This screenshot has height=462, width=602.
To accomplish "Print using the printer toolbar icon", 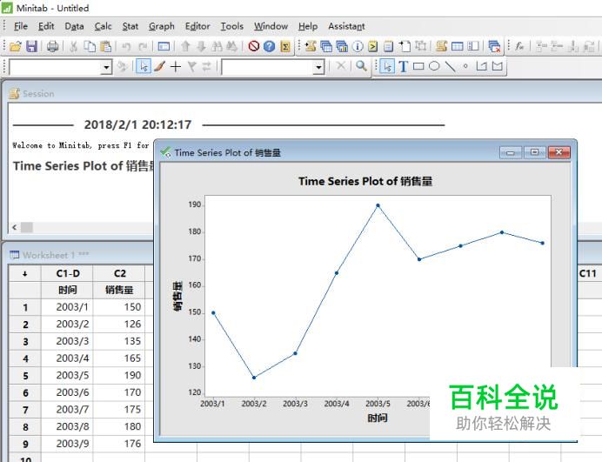I will point(52,46).
